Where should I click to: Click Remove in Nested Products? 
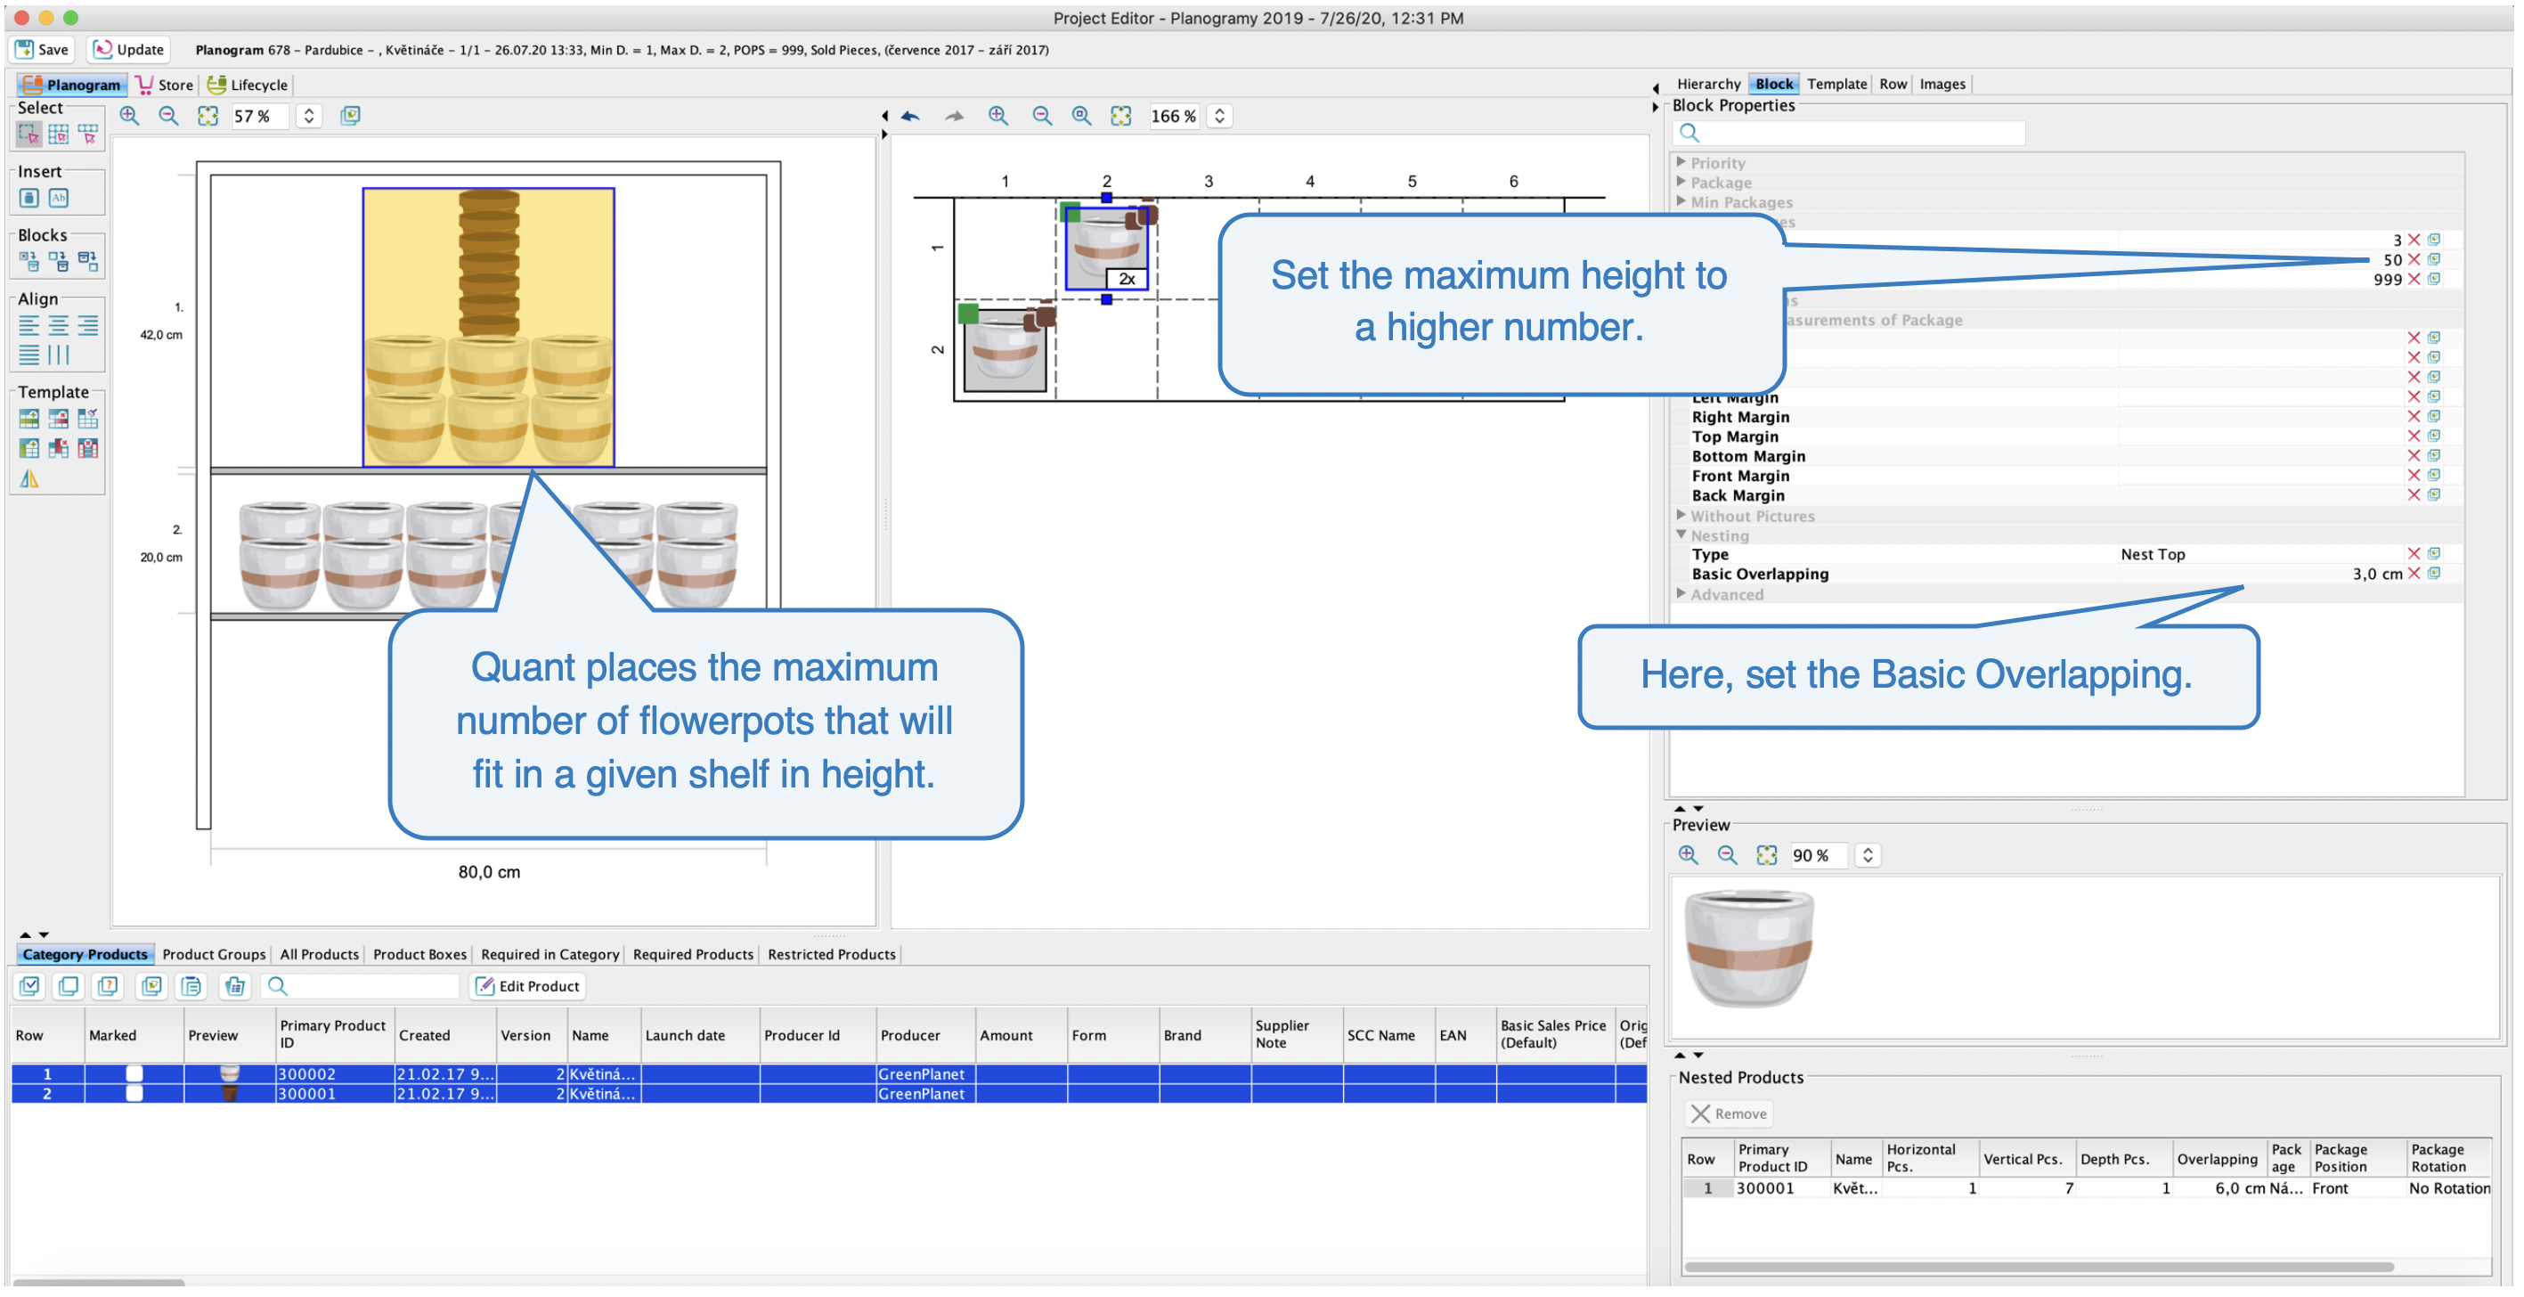tap(1730, 1113)
